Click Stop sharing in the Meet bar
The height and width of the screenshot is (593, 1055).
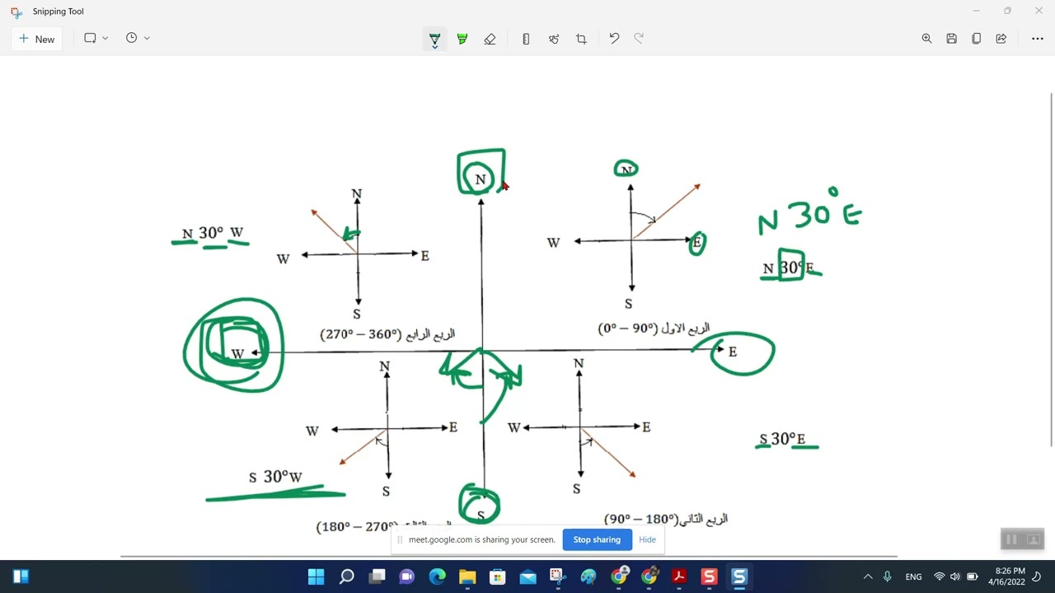pos(597,539)
